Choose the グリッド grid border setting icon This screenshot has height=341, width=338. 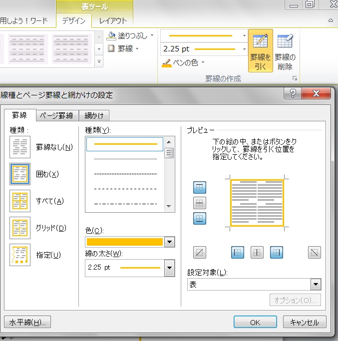point(20,228)
